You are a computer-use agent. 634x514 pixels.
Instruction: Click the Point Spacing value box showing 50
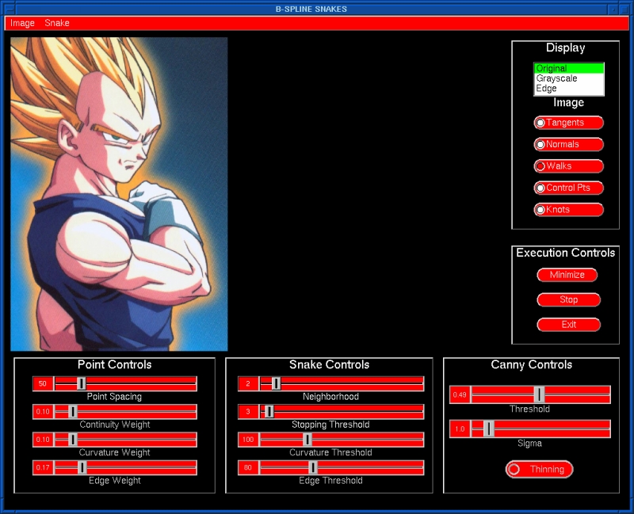click(43, 383)
